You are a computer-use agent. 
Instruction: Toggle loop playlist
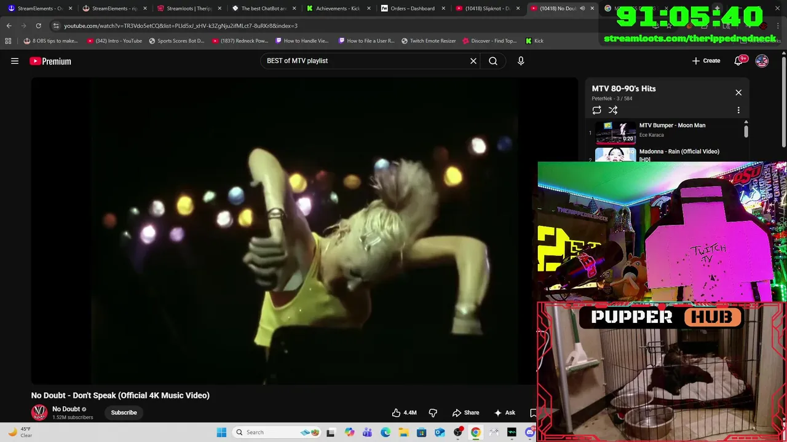click(596, 110)
